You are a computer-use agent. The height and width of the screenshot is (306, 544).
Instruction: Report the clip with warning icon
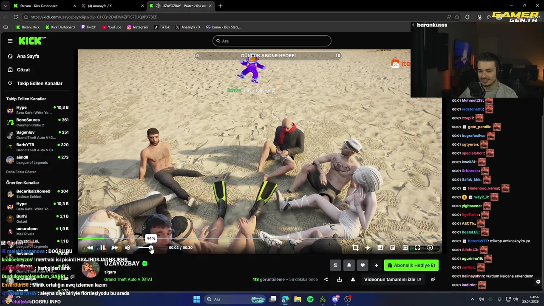coord(353,279)
